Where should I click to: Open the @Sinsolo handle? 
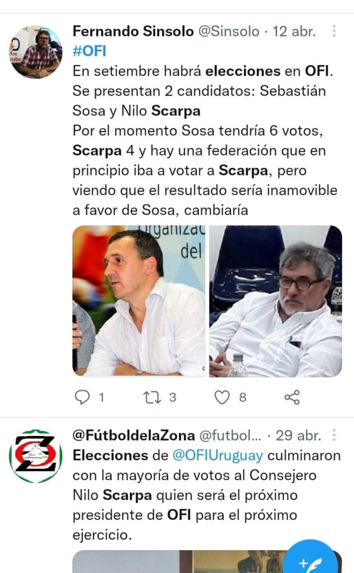228,31
